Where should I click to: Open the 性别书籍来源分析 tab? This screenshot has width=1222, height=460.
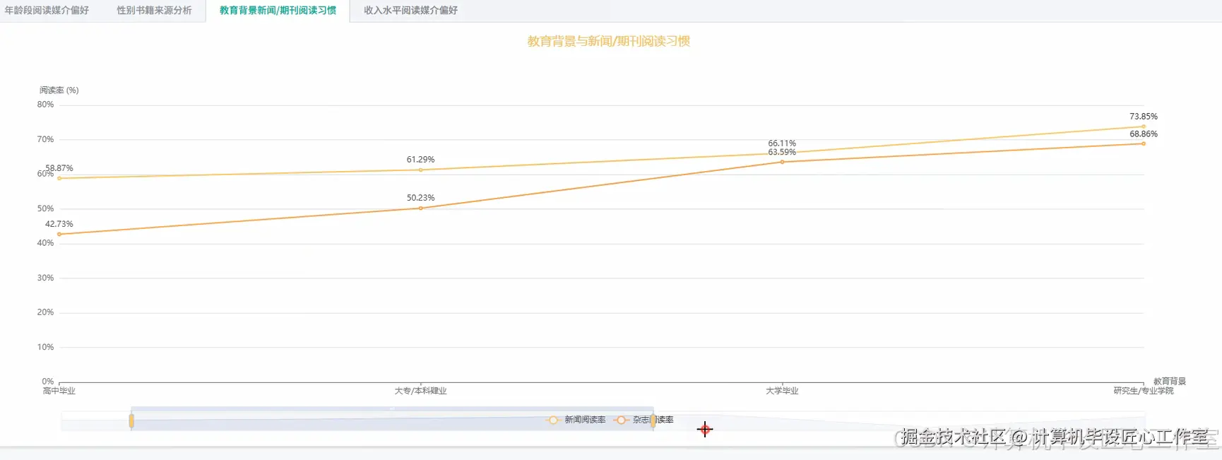[x=154, y=11]
